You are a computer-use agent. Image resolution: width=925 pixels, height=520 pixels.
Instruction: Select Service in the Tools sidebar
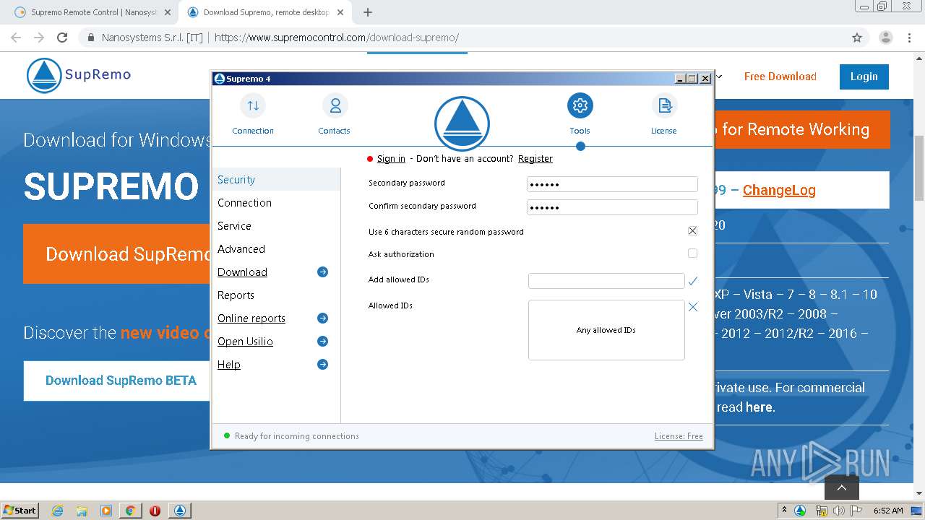point(276,226)
